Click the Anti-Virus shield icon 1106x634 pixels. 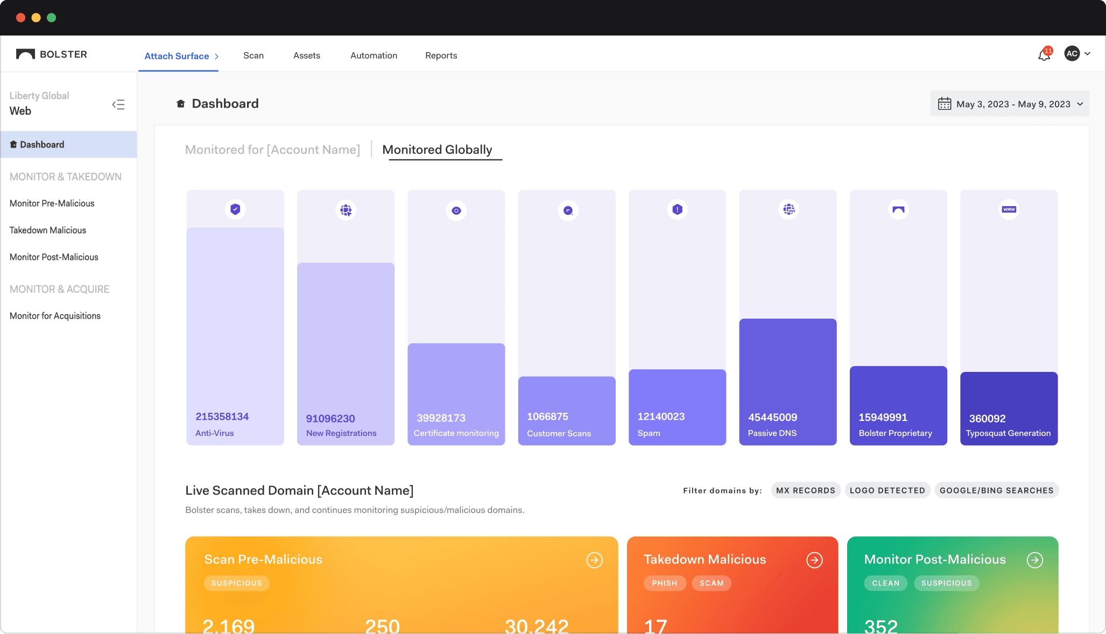click(235, 209)
